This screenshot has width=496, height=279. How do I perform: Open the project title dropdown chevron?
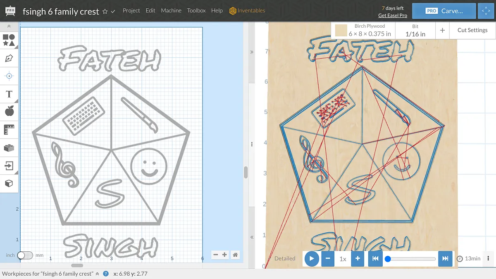coord(113,12)
